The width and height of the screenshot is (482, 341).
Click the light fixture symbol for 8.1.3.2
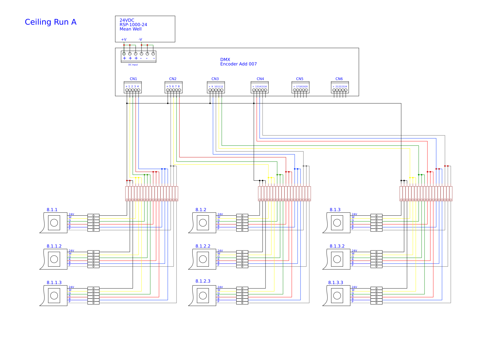coord(336,259)
